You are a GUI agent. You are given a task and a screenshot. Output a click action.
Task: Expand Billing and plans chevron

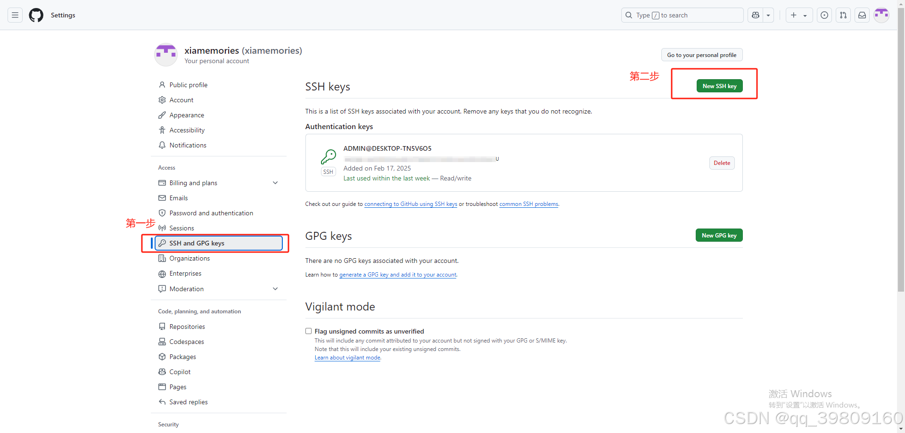pos(275,183)
